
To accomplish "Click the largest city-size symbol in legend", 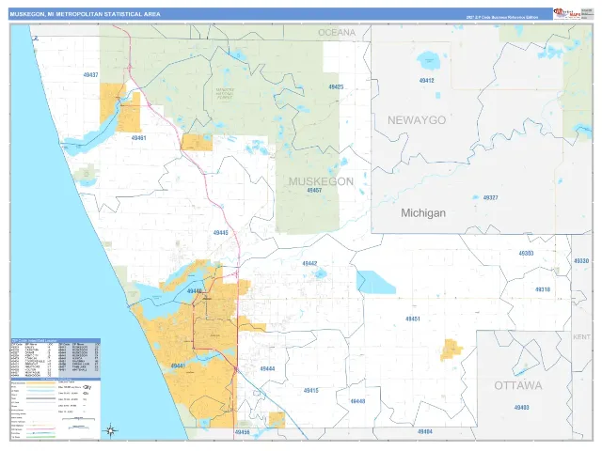I will [87, 387].
